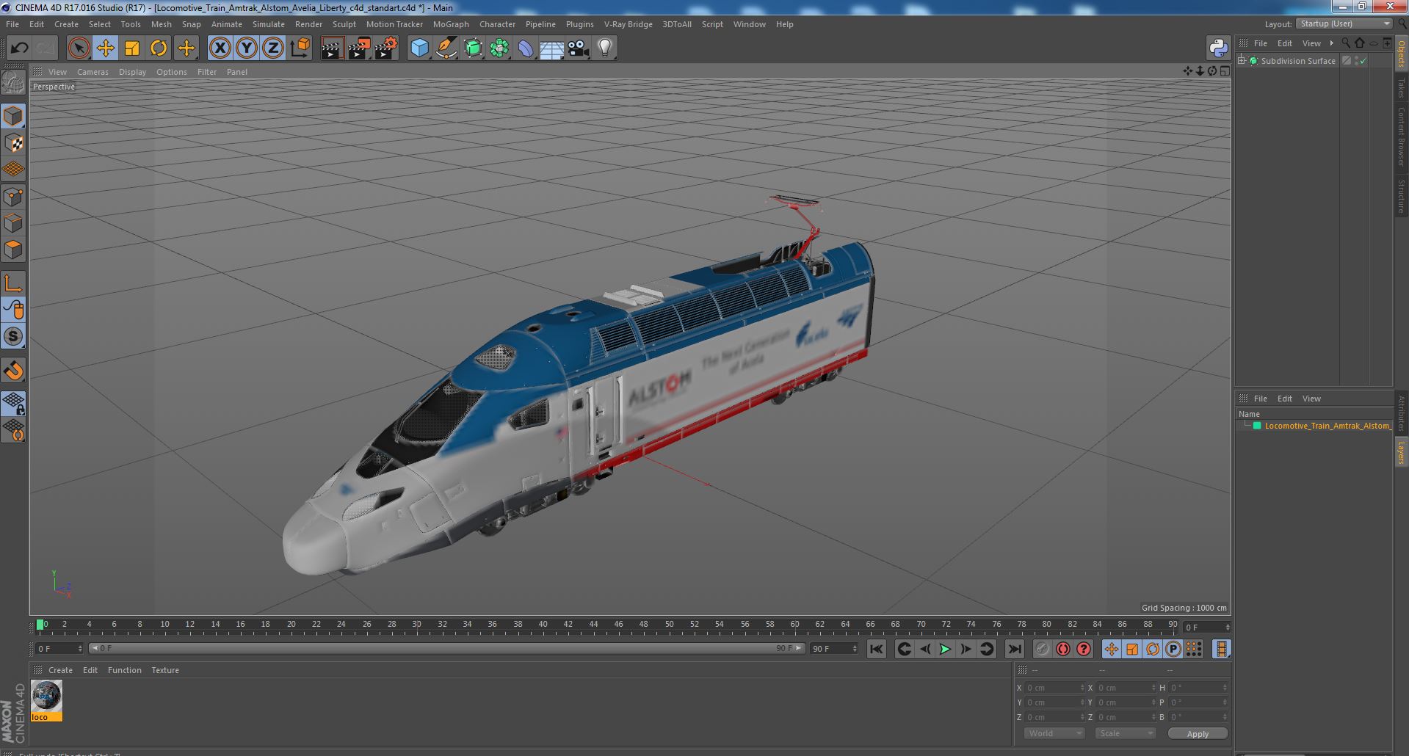This screenshot has height=756, width=1409.
Task: Add Array modeling object icon
Action: [x=499, y=48]
